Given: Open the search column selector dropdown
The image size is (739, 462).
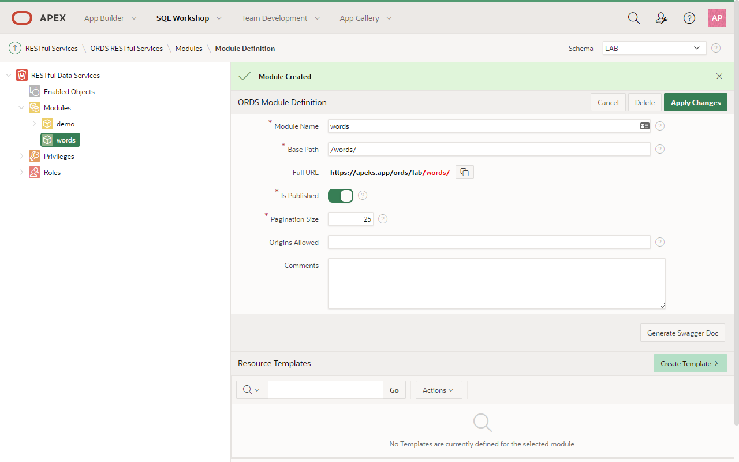Looking at the screenshot, I should point(252,390).
